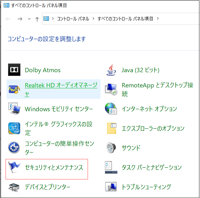
Task: Open the recent locations dropdown chevron
Action: point(29,19)
